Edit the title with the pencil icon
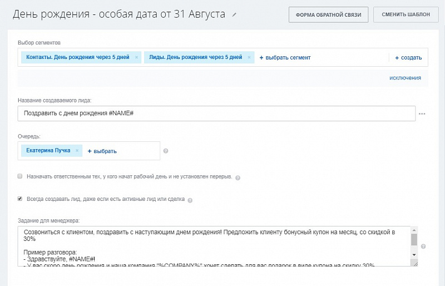Viewport: 445px width, 286px height. (x=234, y=15)
